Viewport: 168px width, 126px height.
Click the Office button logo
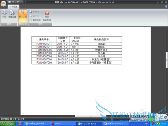tap(3, 3)
